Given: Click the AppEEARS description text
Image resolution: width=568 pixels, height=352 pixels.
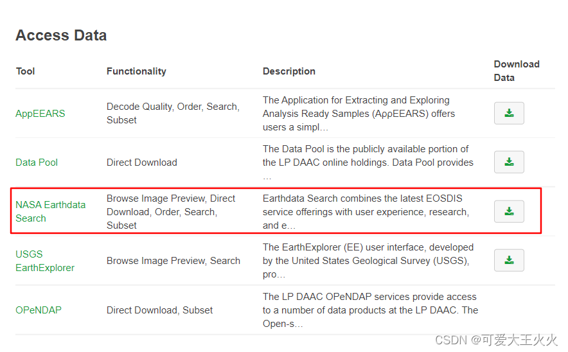Looking at the screenshot, I should pyautogui.click(x=360, y=114).
